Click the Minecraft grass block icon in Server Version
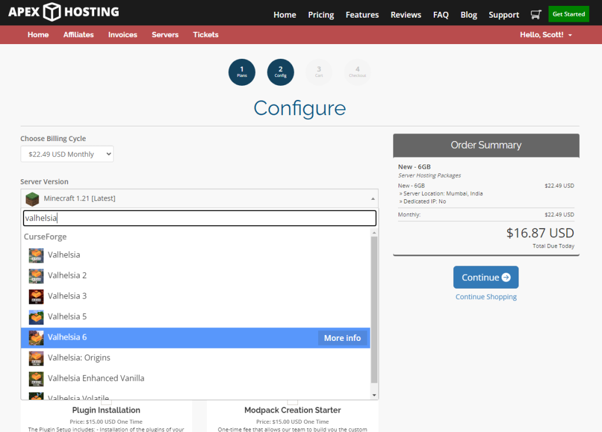Screen dimensions: 602x432 pyautogui.click(x=32, y=198)
